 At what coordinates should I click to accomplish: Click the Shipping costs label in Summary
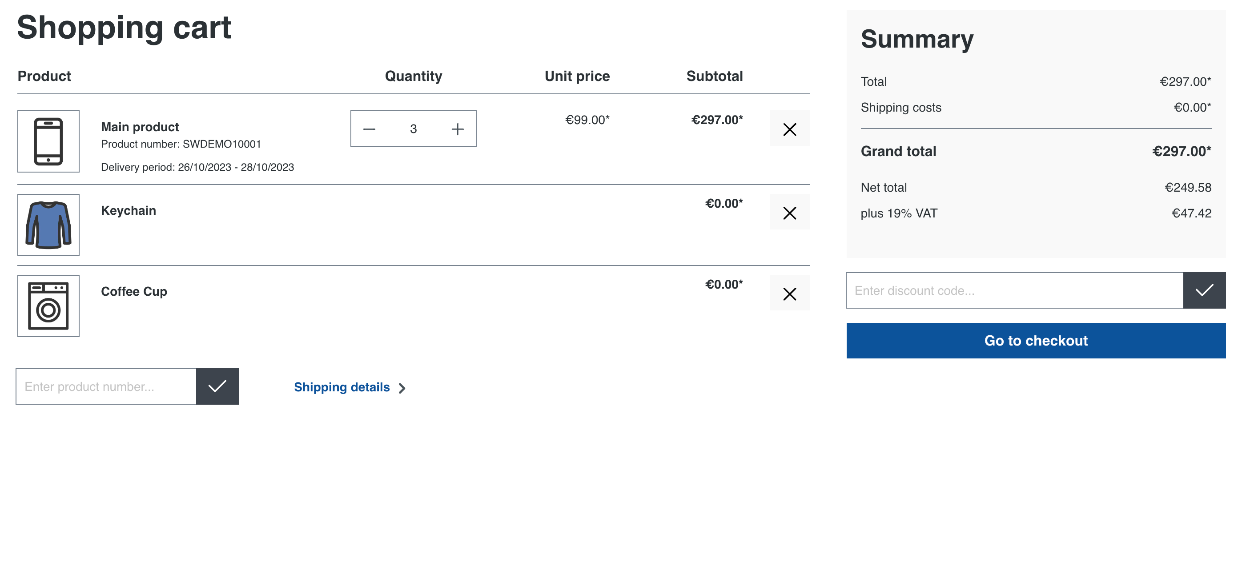point(900,107)
